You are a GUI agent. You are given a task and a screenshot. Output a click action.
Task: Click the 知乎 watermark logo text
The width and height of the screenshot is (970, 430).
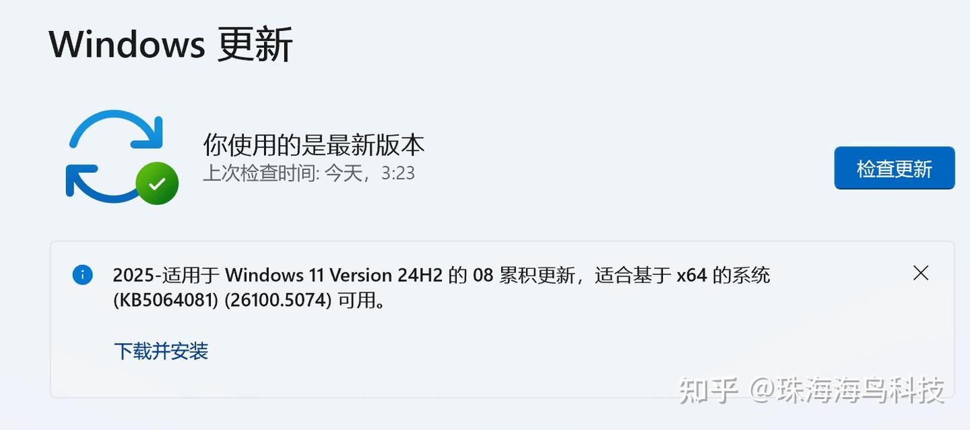click(709, 390)
